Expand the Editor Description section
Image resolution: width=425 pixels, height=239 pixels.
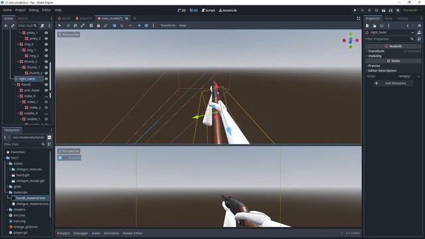point(382,71)
